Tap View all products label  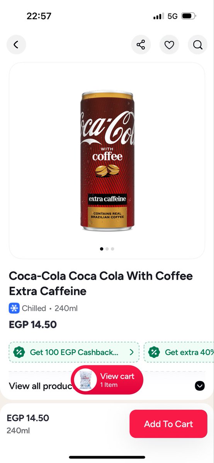[40, 386]
